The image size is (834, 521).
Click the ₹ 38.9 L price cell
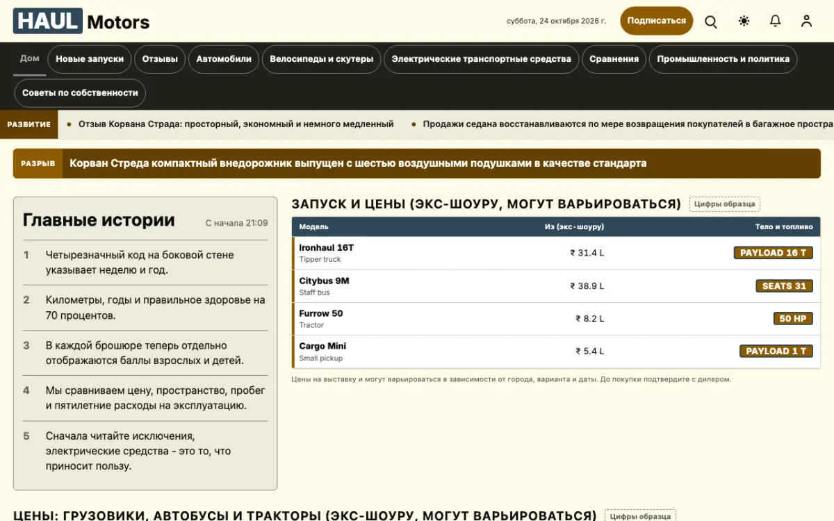point(587,286)
